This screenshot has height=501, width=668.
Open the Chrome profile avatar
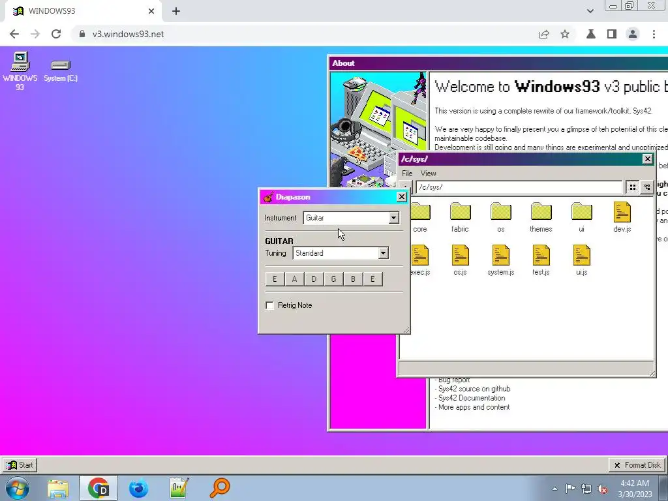(633, 34)
